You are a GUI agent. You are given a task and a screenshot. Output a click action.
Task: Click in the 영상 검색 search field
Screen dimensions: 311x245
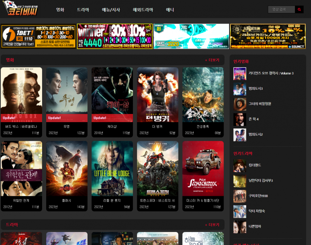(x=281, y=10)
